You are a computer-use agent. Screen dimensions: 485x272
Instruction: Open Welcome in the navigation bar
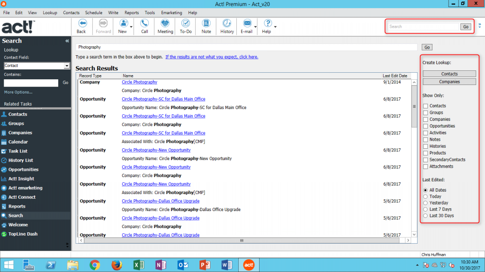pos(18,225)
